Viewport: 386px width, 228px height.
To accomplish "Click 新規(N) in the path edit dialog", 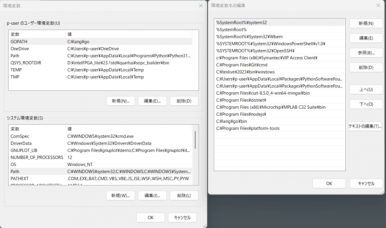I will 366,24.
